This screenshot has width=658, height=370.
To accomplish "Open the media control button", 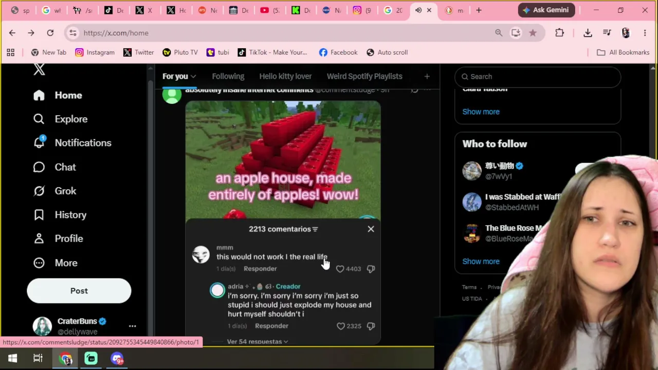I will (x=607, y=33).
